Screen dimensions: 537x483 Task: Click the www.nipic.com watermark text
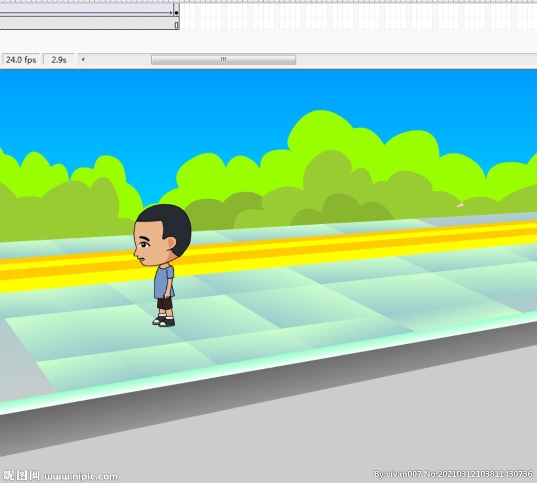click(x=81, y=476)
